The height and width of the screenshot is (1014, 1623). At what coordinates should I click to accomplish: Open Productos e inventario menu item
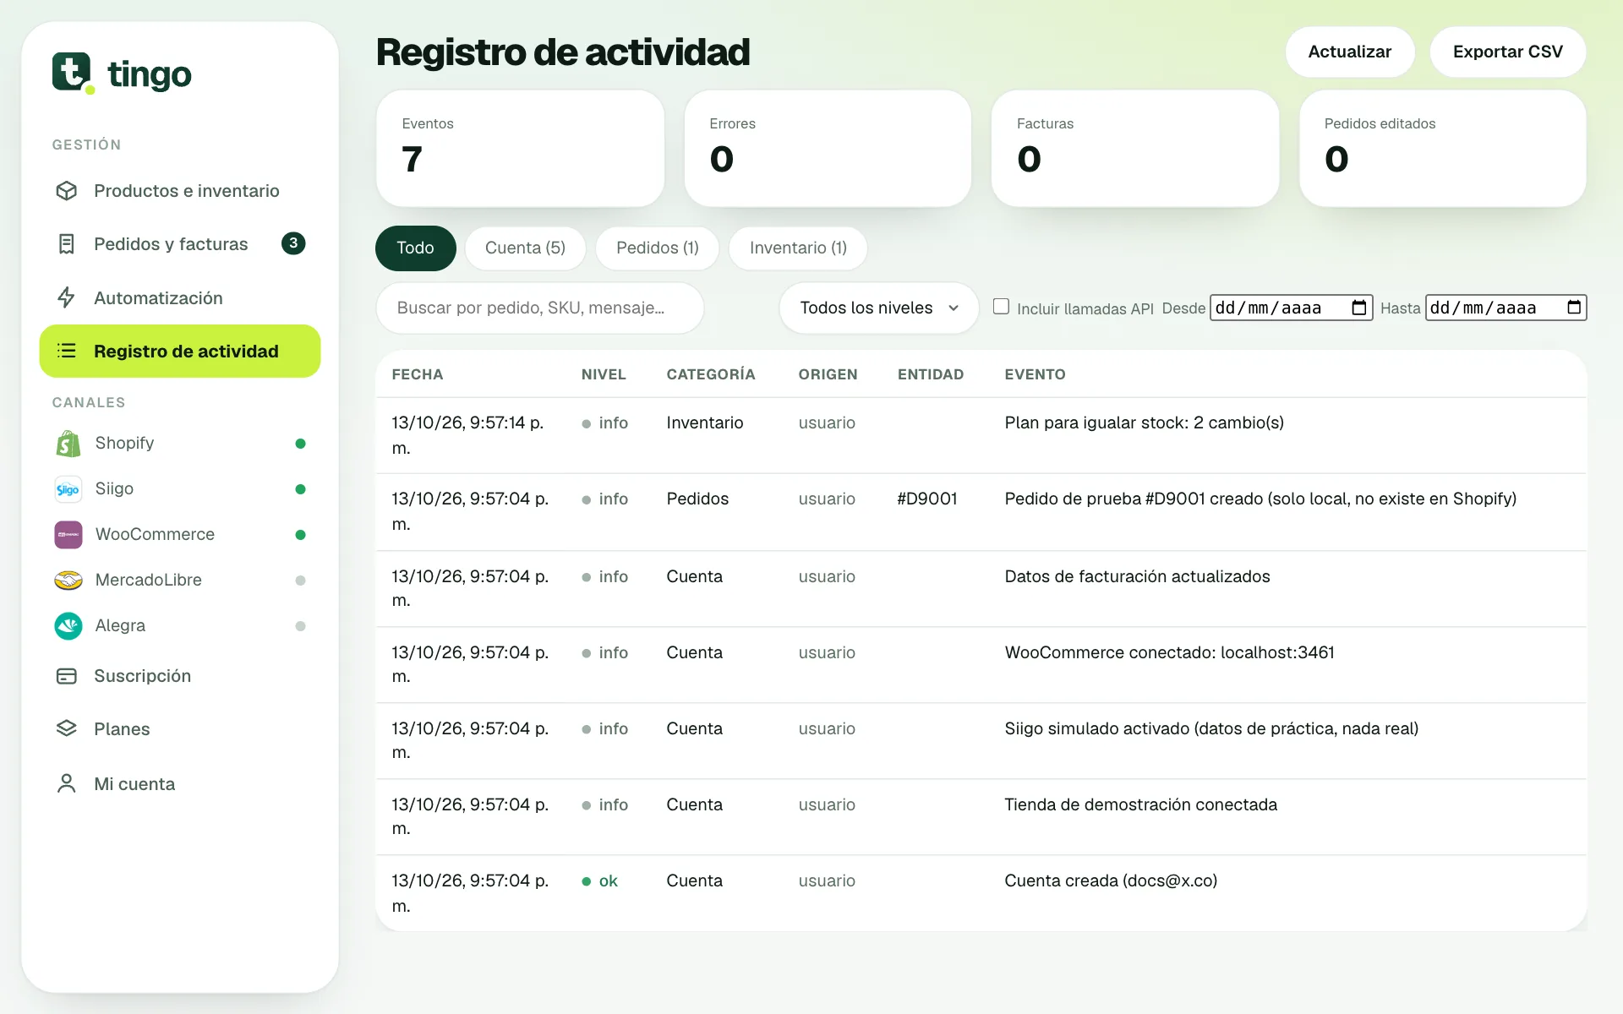tap(180, 191)
